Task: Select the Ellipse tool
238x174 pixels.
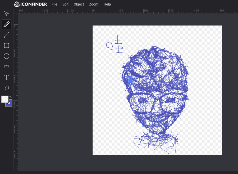Action: tap(6, 56)
